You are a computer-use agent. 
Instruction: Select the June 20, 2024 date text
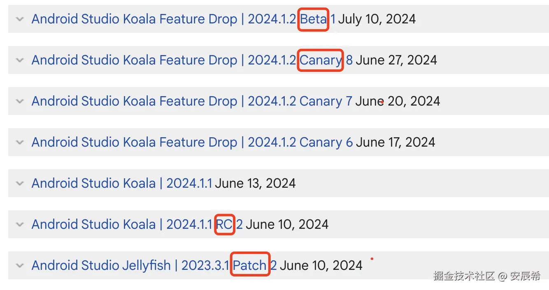pos(398,101)
